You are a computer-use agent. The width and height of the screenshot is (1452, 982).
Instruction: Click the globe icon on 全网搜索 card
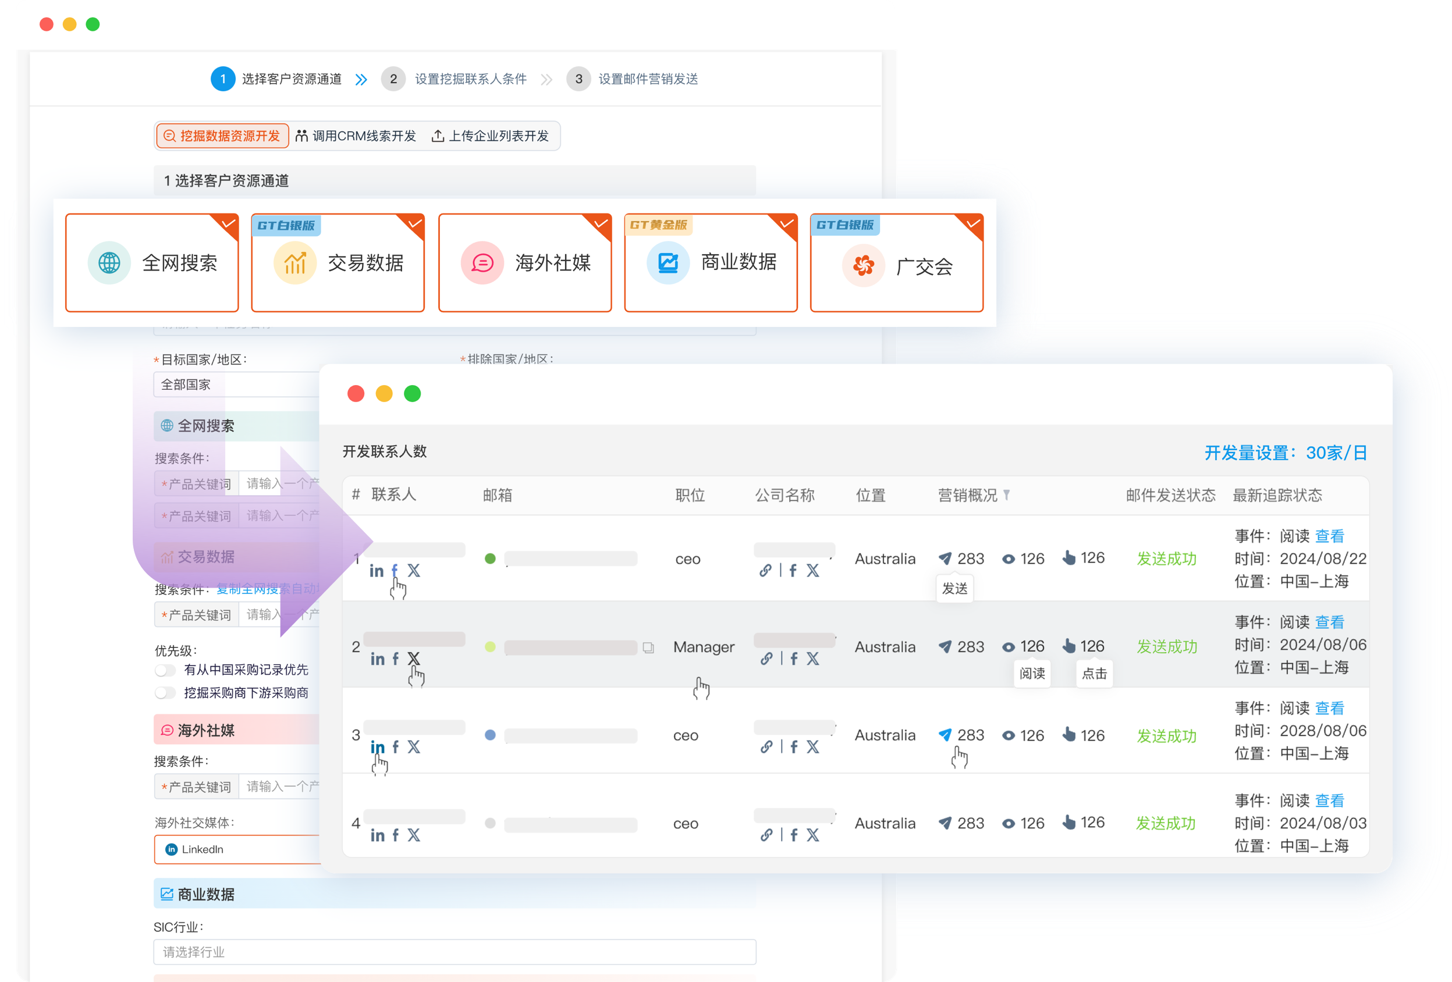click(109, 263)
